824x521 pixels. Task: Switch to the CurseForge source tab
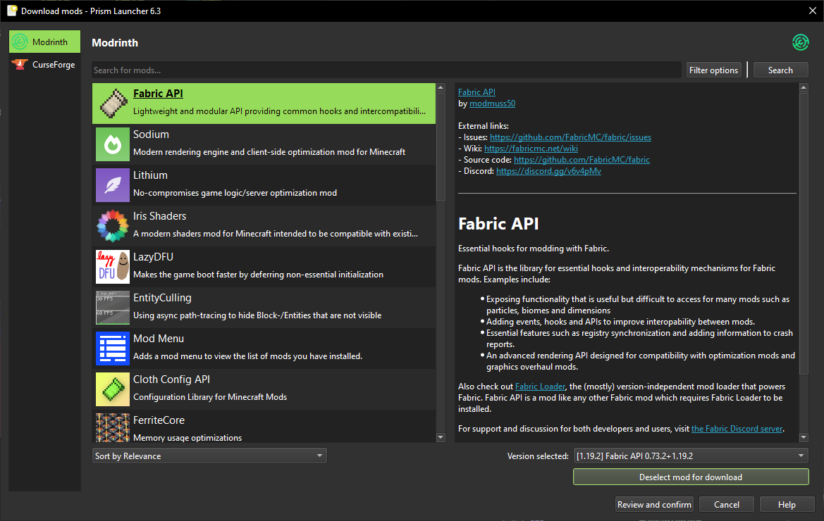tap(44, 64)
